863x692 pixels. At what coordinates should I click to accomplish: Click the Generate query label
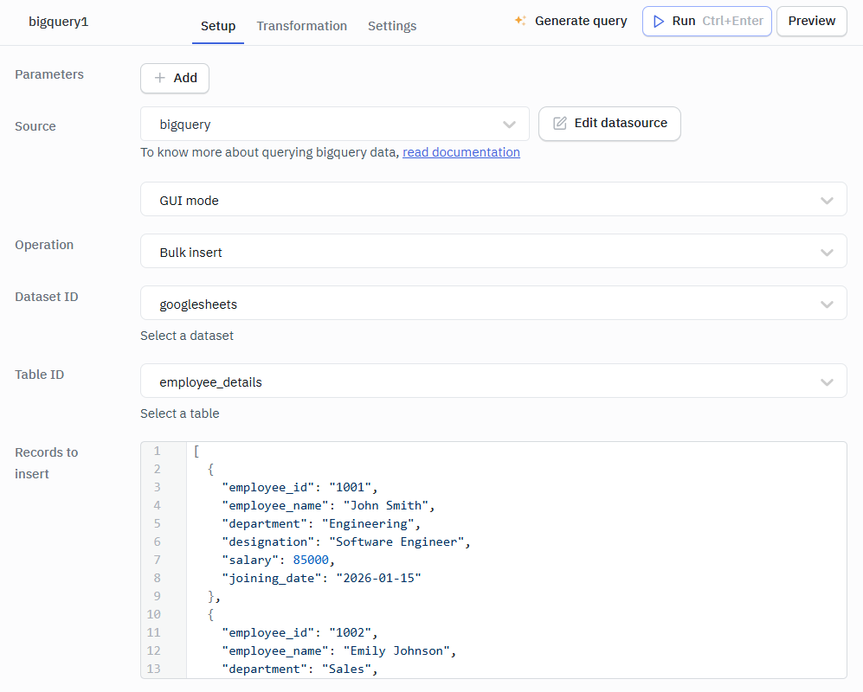581,21
